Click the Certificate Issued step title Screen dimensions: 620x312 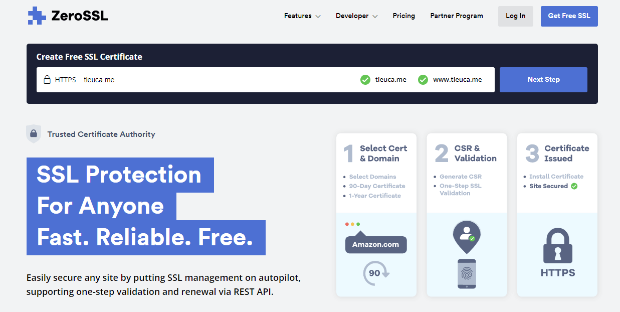[x=566, y=153]
